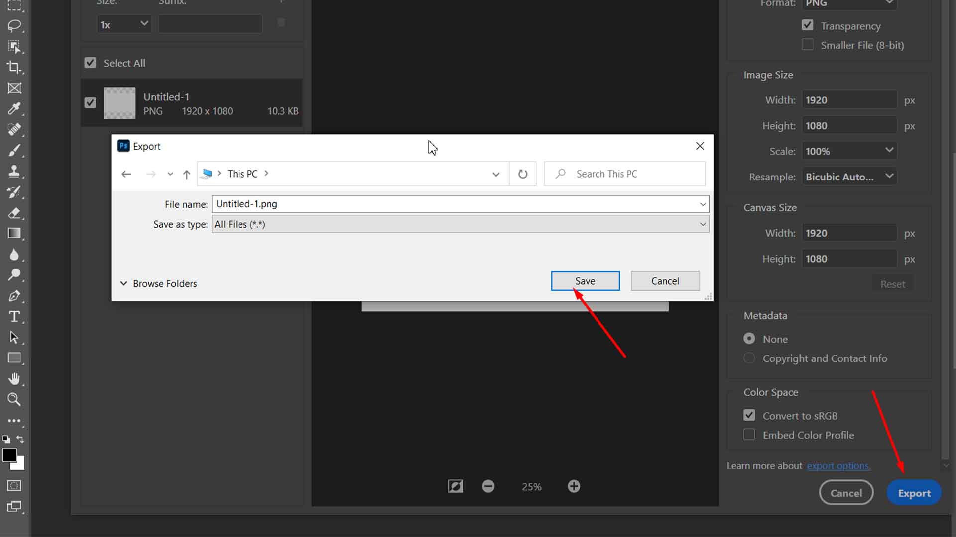Enable Transparency checkbox
This screenshot has height=537, width=956.
[808, 25]
